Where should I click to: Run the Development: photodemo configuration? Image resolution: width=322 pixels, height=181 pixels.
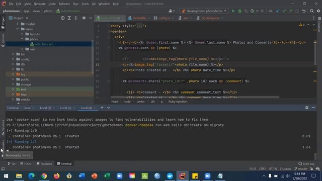coord(233,11)
